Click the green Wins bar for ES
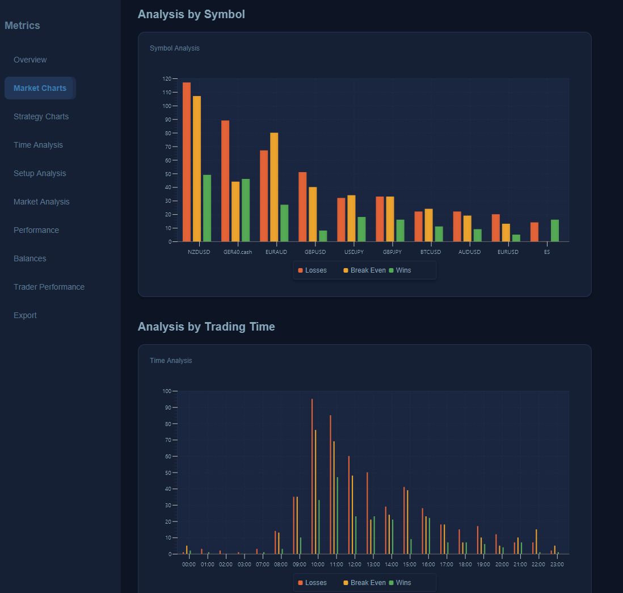The height and width of the screenshot is (593, 623). tap(555, 231)
